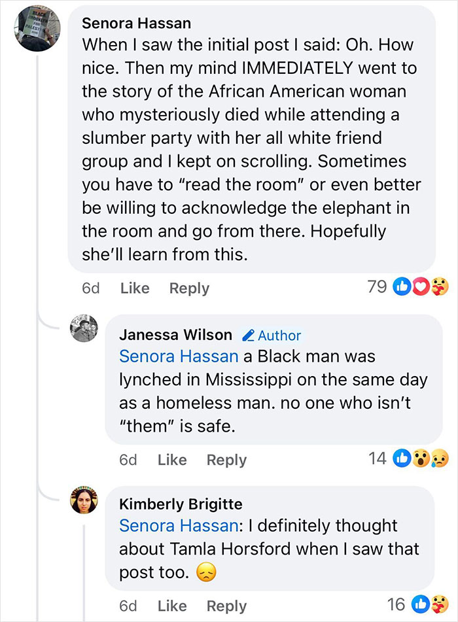Toggle Like on Kimberly Brigitte's comment
The image size is (458, 622).
[x=171, y=605]
